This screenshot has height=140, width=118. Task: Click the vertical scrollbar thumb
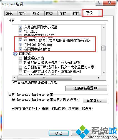coord(104,48)
